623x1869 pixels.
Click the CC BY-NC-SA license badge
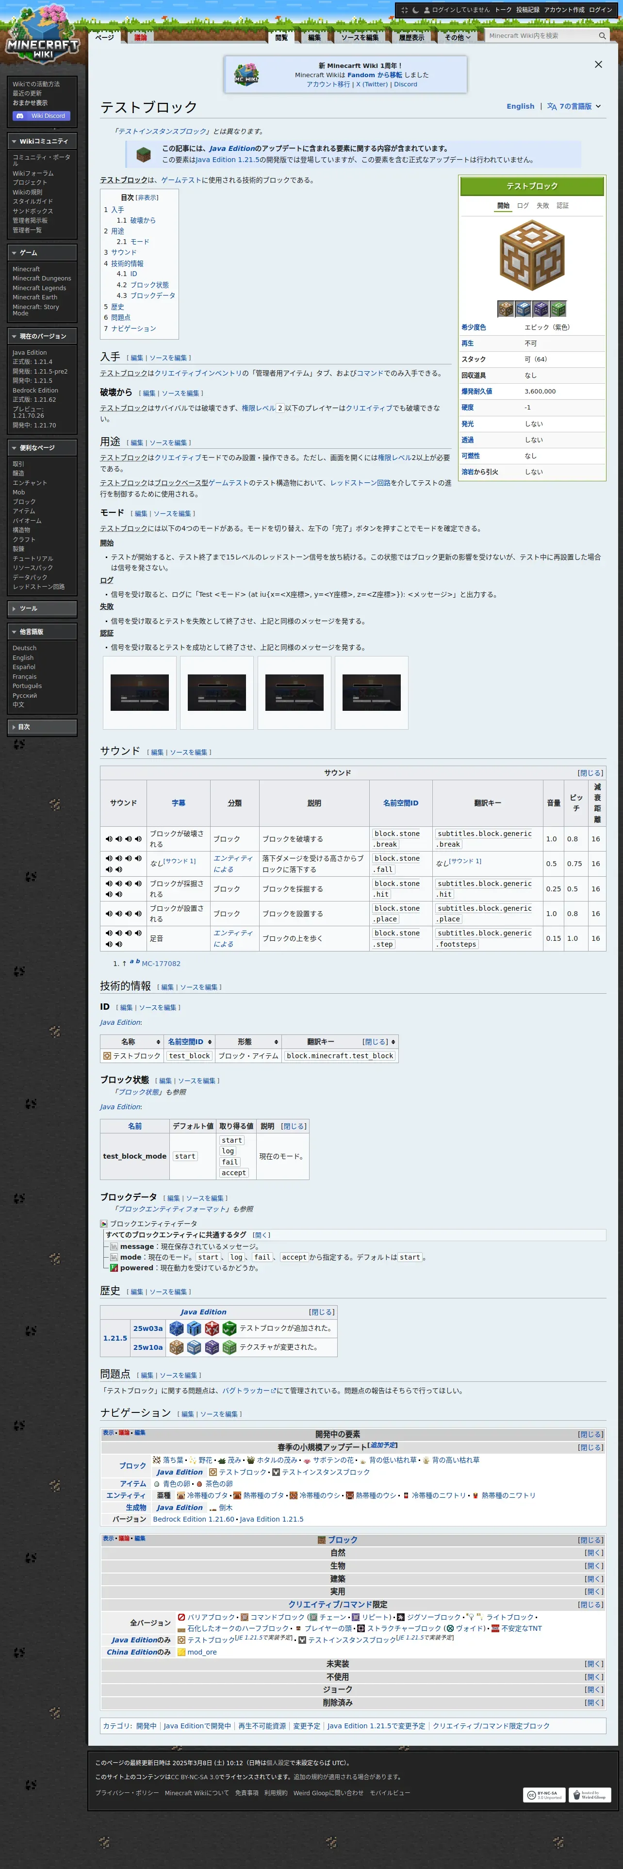pos(544,1794)
